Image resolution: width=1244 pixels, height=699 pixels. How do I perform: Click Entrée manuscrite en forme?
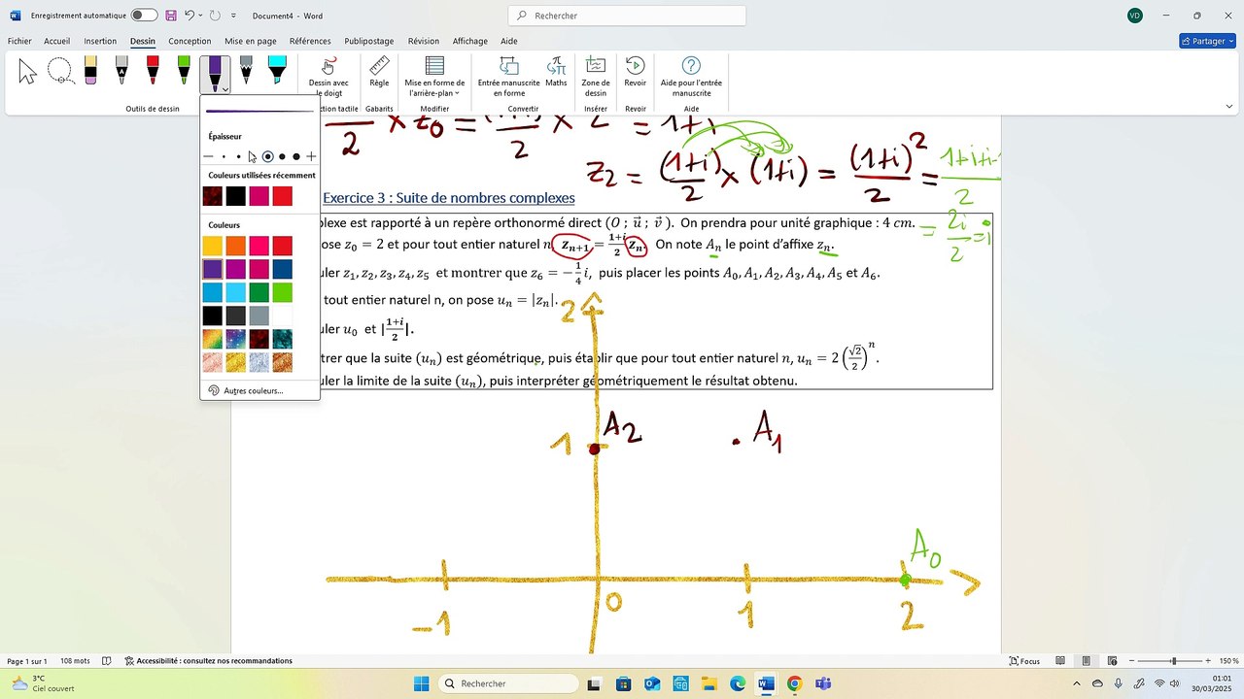pyautogui.click(x=508, y=77)
